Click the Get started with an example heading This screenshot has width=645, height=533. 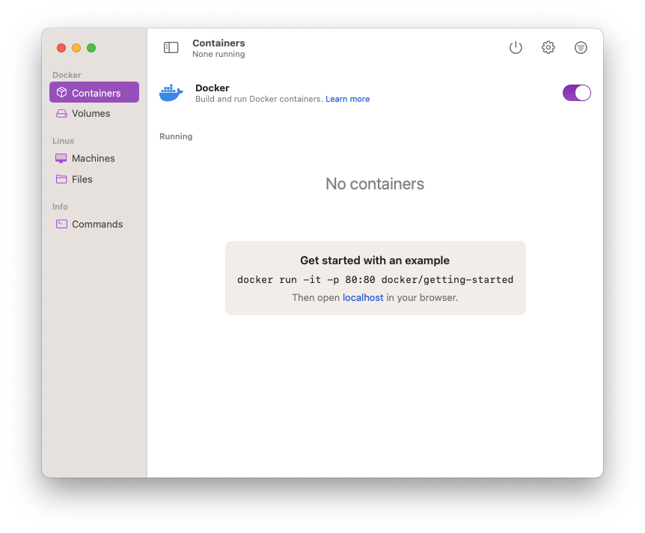375,261
